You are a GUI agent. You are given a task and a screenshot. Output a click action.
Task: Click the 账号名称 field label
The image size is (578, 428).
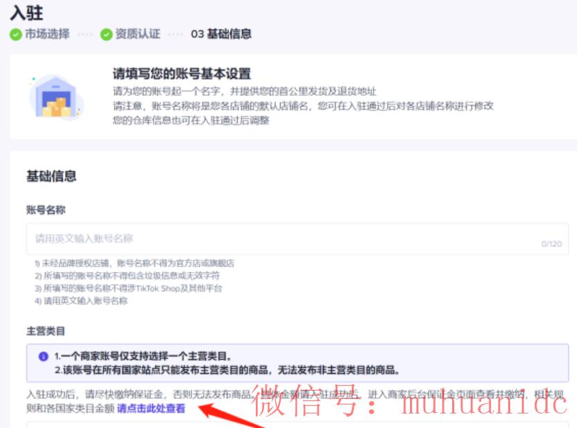[x=46, y=210]
